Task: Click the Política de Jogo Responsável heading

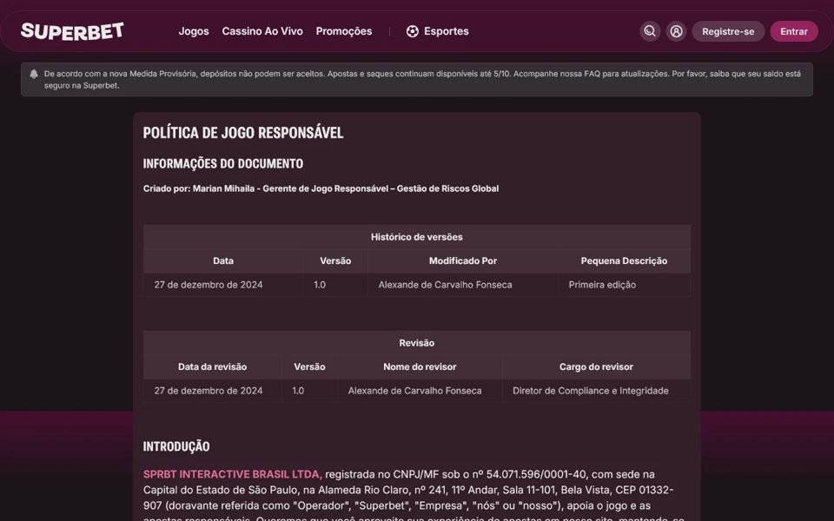Action: point(243,133)
